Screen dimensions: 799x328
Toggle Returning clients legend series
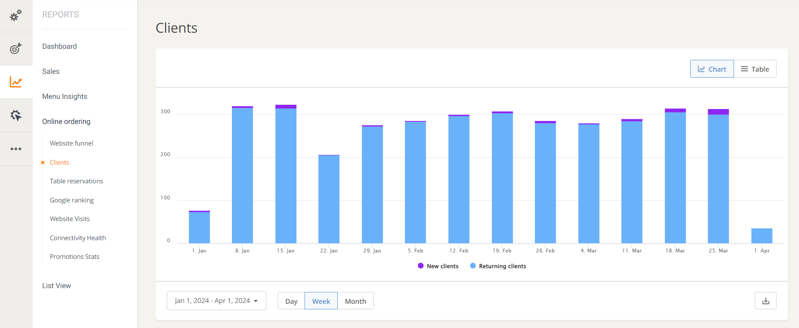(x=498, y=266)
